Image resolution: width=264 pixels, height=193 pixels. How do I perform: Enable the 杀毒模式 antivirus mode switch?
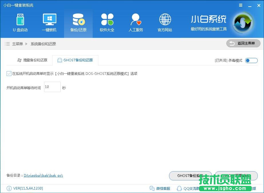[x=251, y=61]
